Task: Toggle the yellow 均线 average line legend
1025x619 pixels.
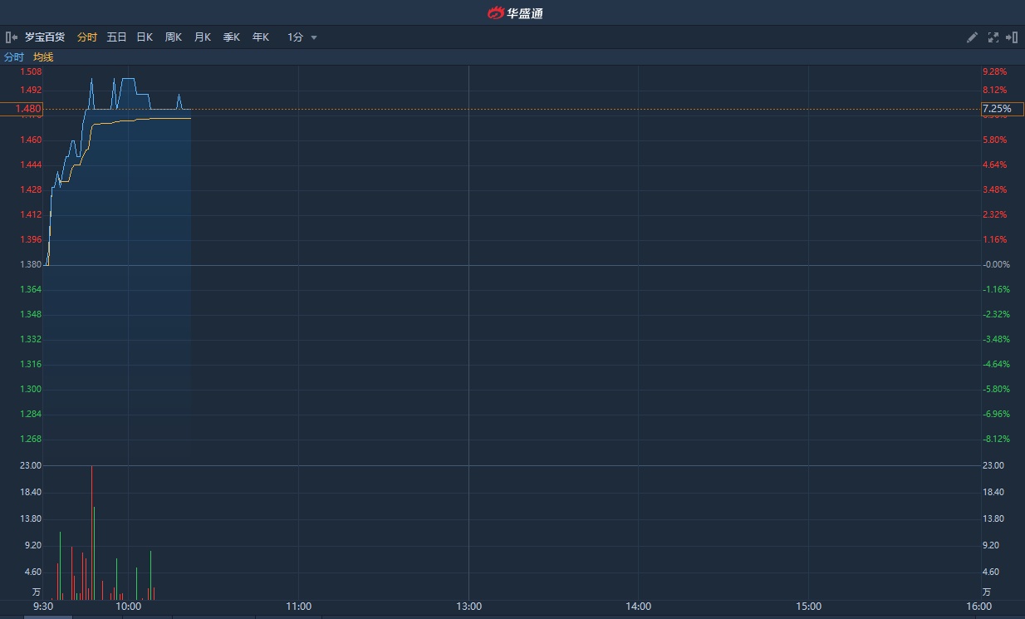Action: tap(43, 57)
